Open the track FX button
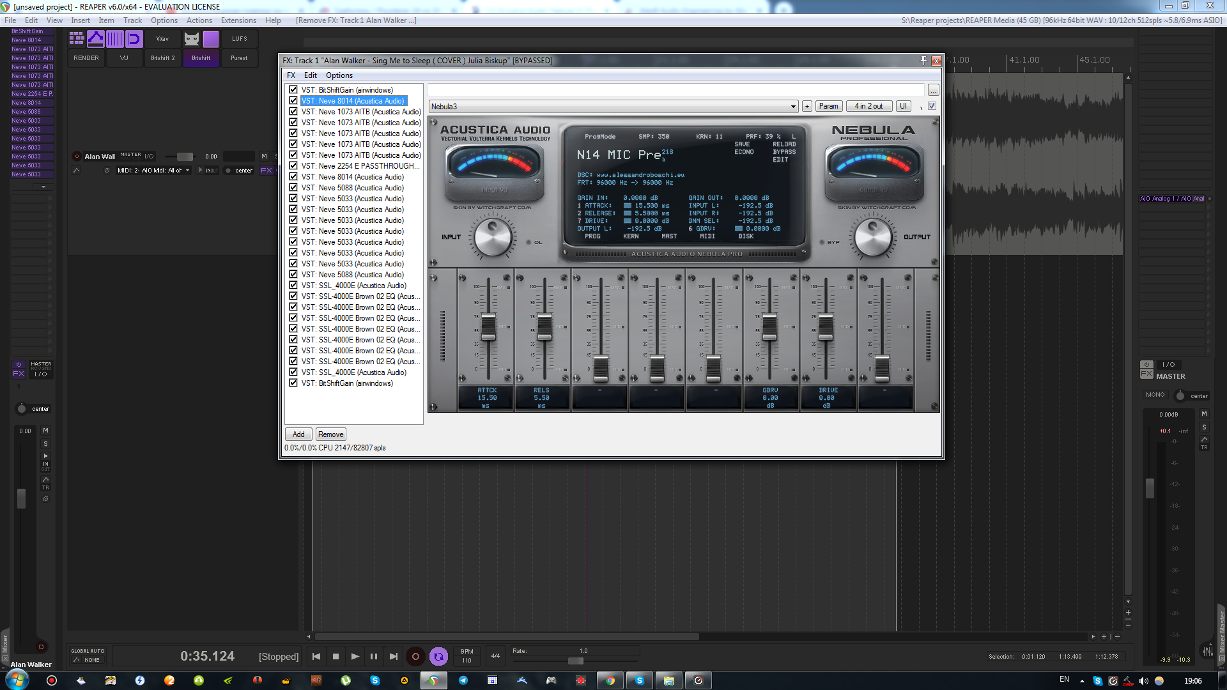1227x690 pixels. tap(266, 171)
